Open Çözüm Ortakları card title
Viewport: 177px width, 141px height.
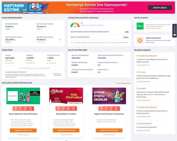(x=153, y=38)
